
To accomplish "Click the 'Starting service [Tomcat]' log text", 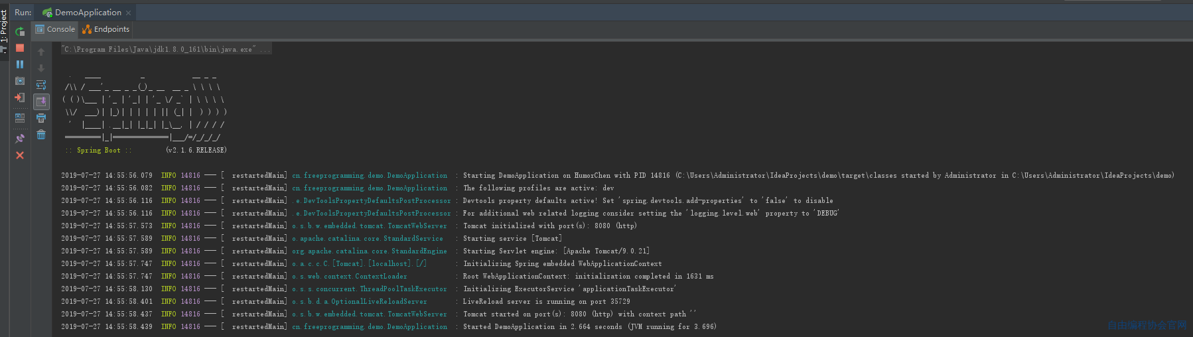I will pos(512,239).
